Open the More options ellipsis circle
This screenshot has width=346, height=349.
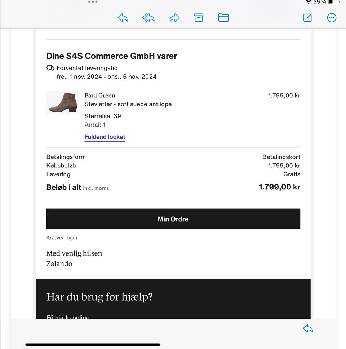coord(332,18)
